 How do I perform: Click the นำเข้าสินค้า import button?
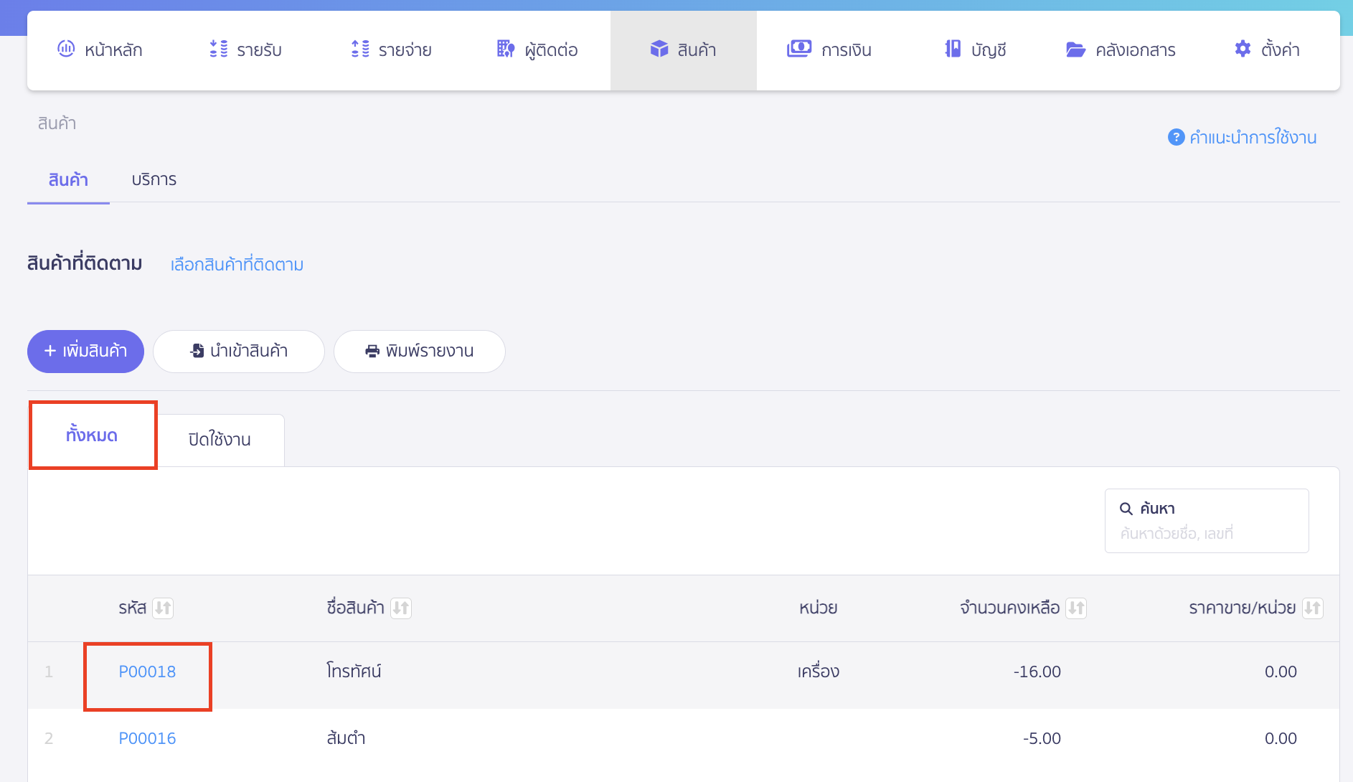pyautogui.click(x=238, y=352)
